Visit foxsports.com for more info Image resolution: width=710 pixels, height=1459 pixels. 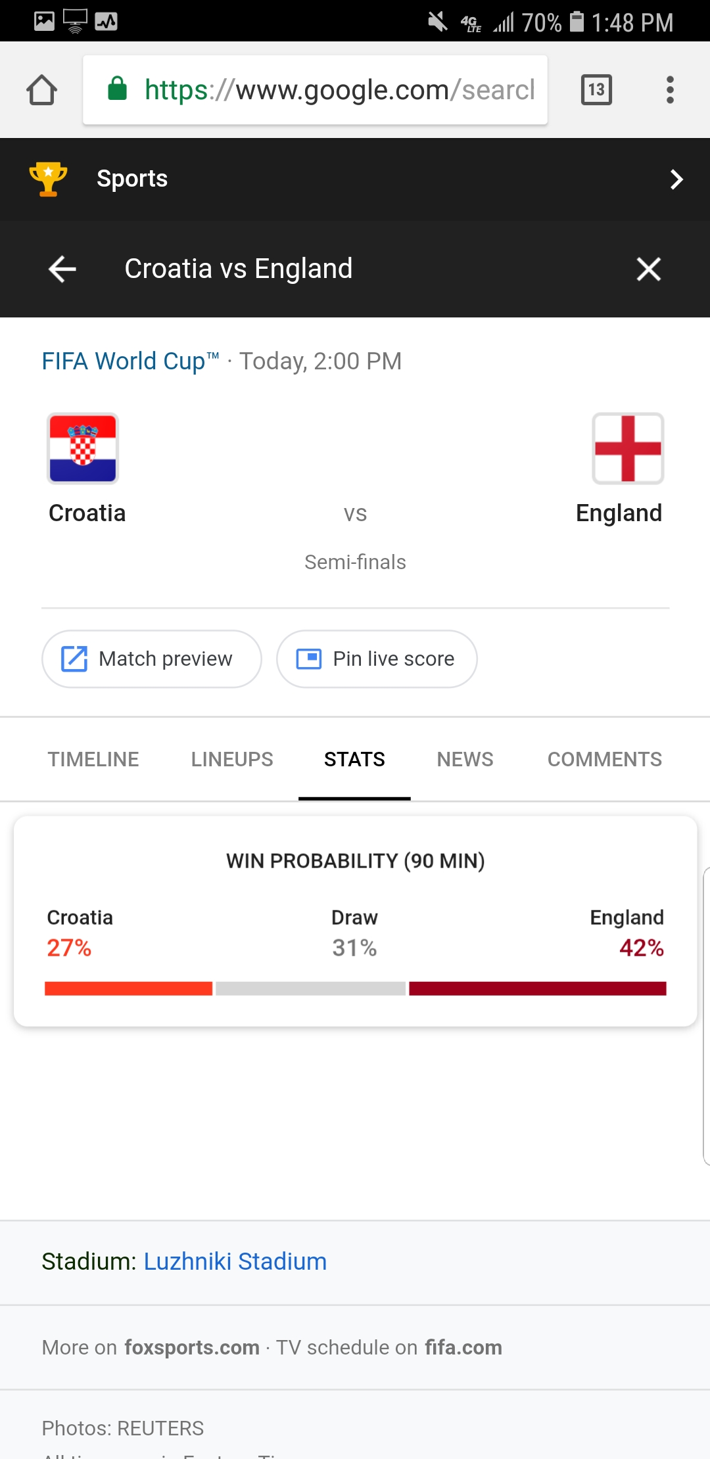(192, 1348)
